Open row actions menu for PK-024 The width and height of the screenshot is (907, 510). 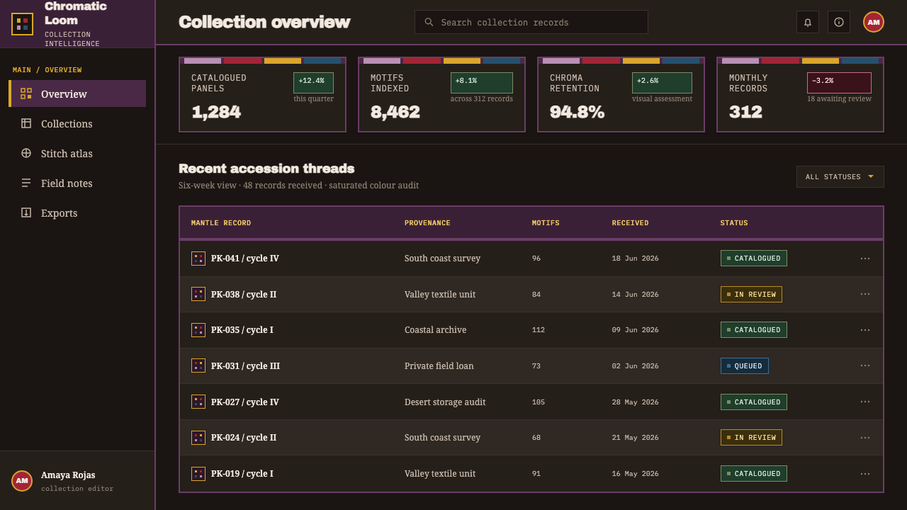point(865,438)
